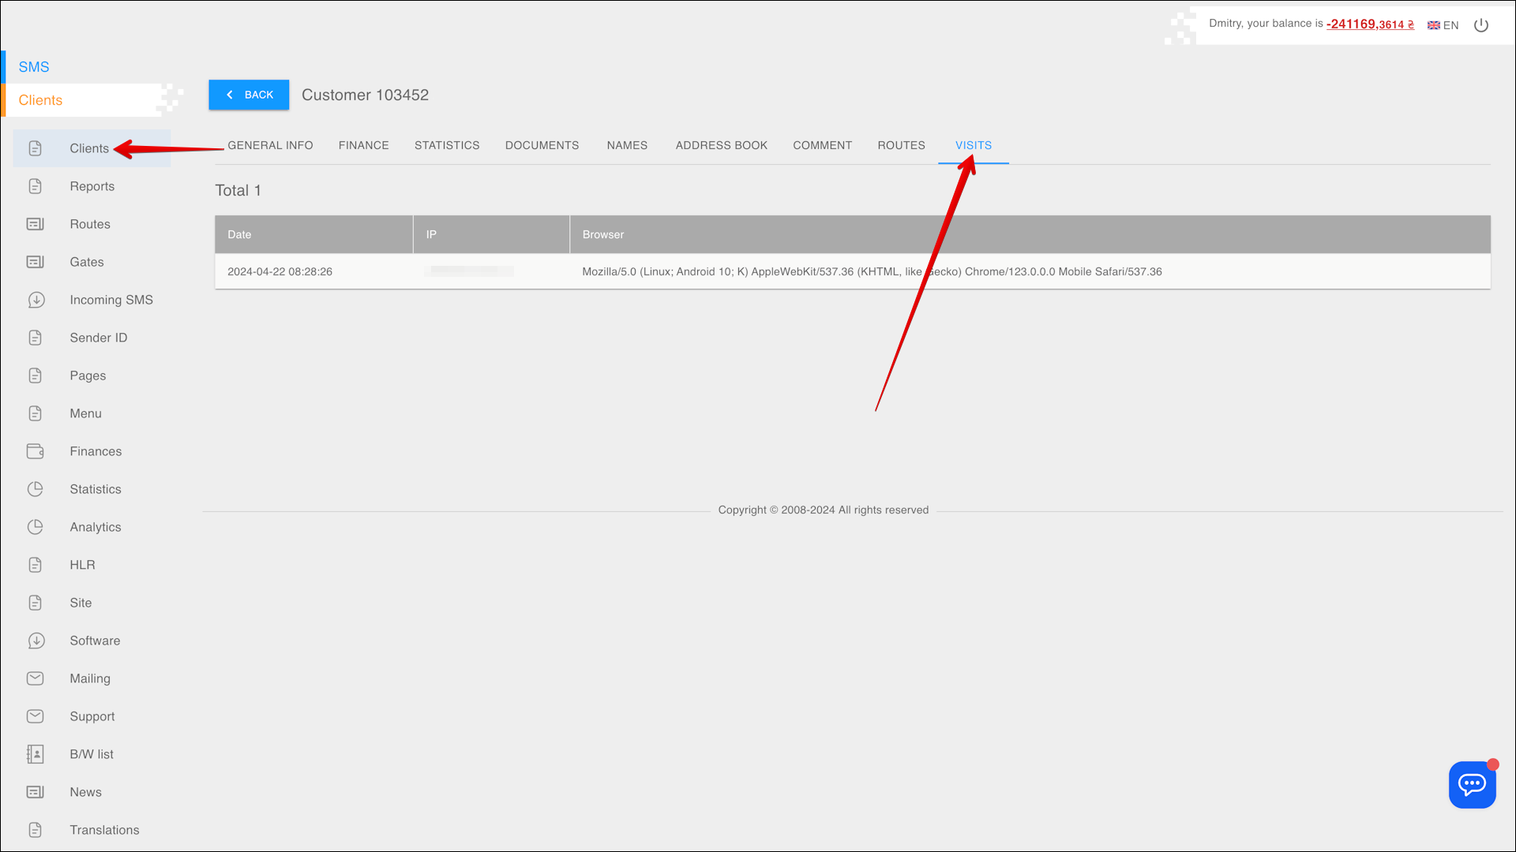The image size is (1516, 852).
Task: Switch to the General Info tab
Action: click(271, 145)
